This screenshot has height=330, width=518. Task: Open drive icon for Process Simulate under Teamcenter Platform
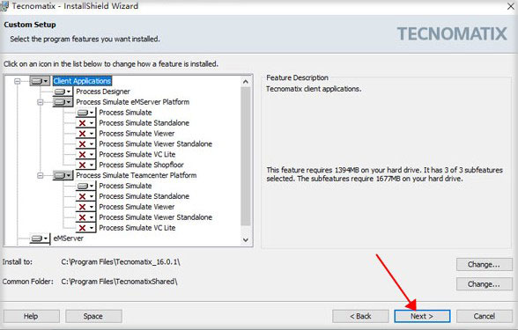(85, 186)
